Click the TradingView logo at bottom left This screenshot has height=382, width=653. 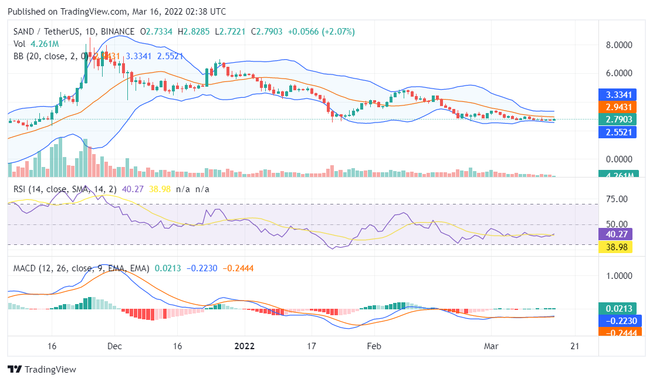click(x=42, y=370)
